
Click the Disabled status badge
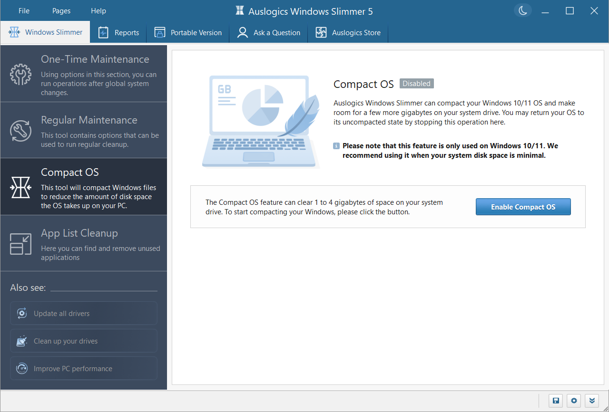(416, 83)
